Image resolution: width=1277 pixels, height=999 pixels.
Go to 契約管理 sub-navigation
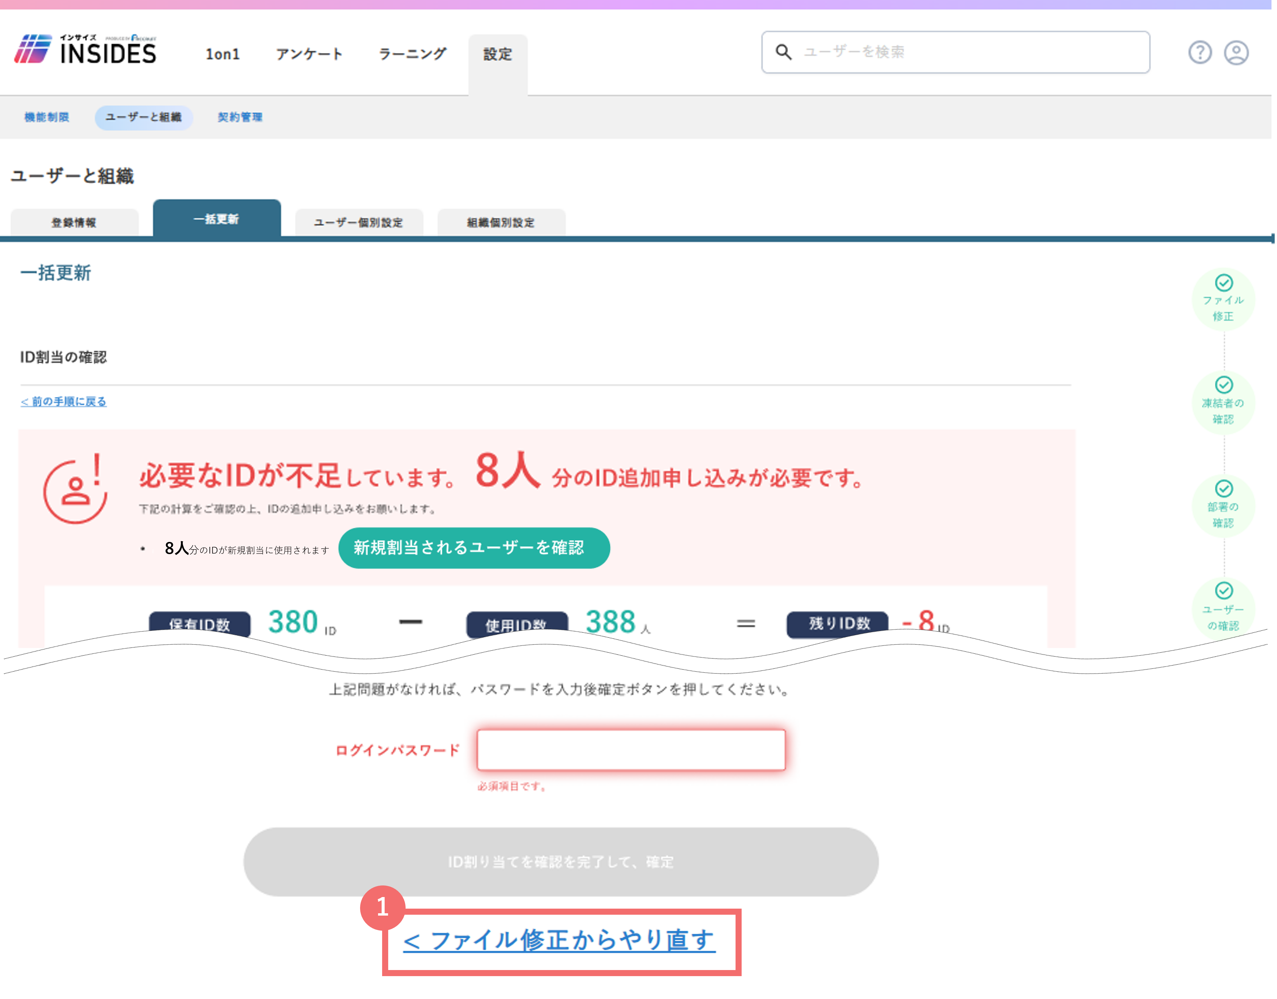[x=240, y=117]
